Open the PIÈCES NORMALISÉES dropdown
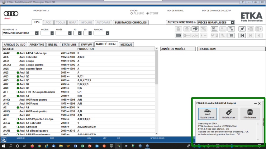The height and width of the screenshot is (149, 266). pos(232,22)
